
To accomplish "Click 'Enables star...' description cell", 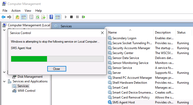I will click(164, 38).
